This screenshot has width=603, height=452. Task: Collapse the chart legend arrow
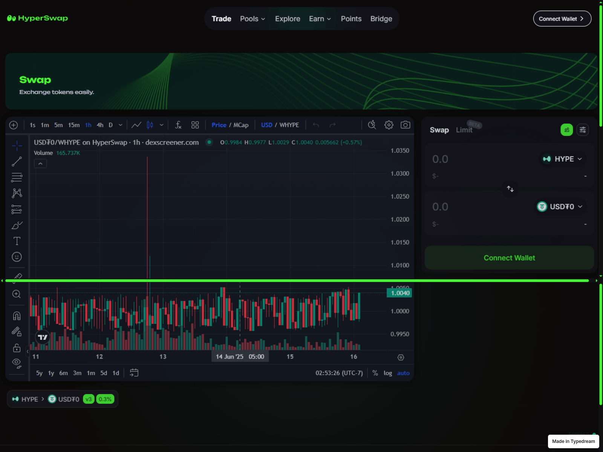[x=40, y=163]
